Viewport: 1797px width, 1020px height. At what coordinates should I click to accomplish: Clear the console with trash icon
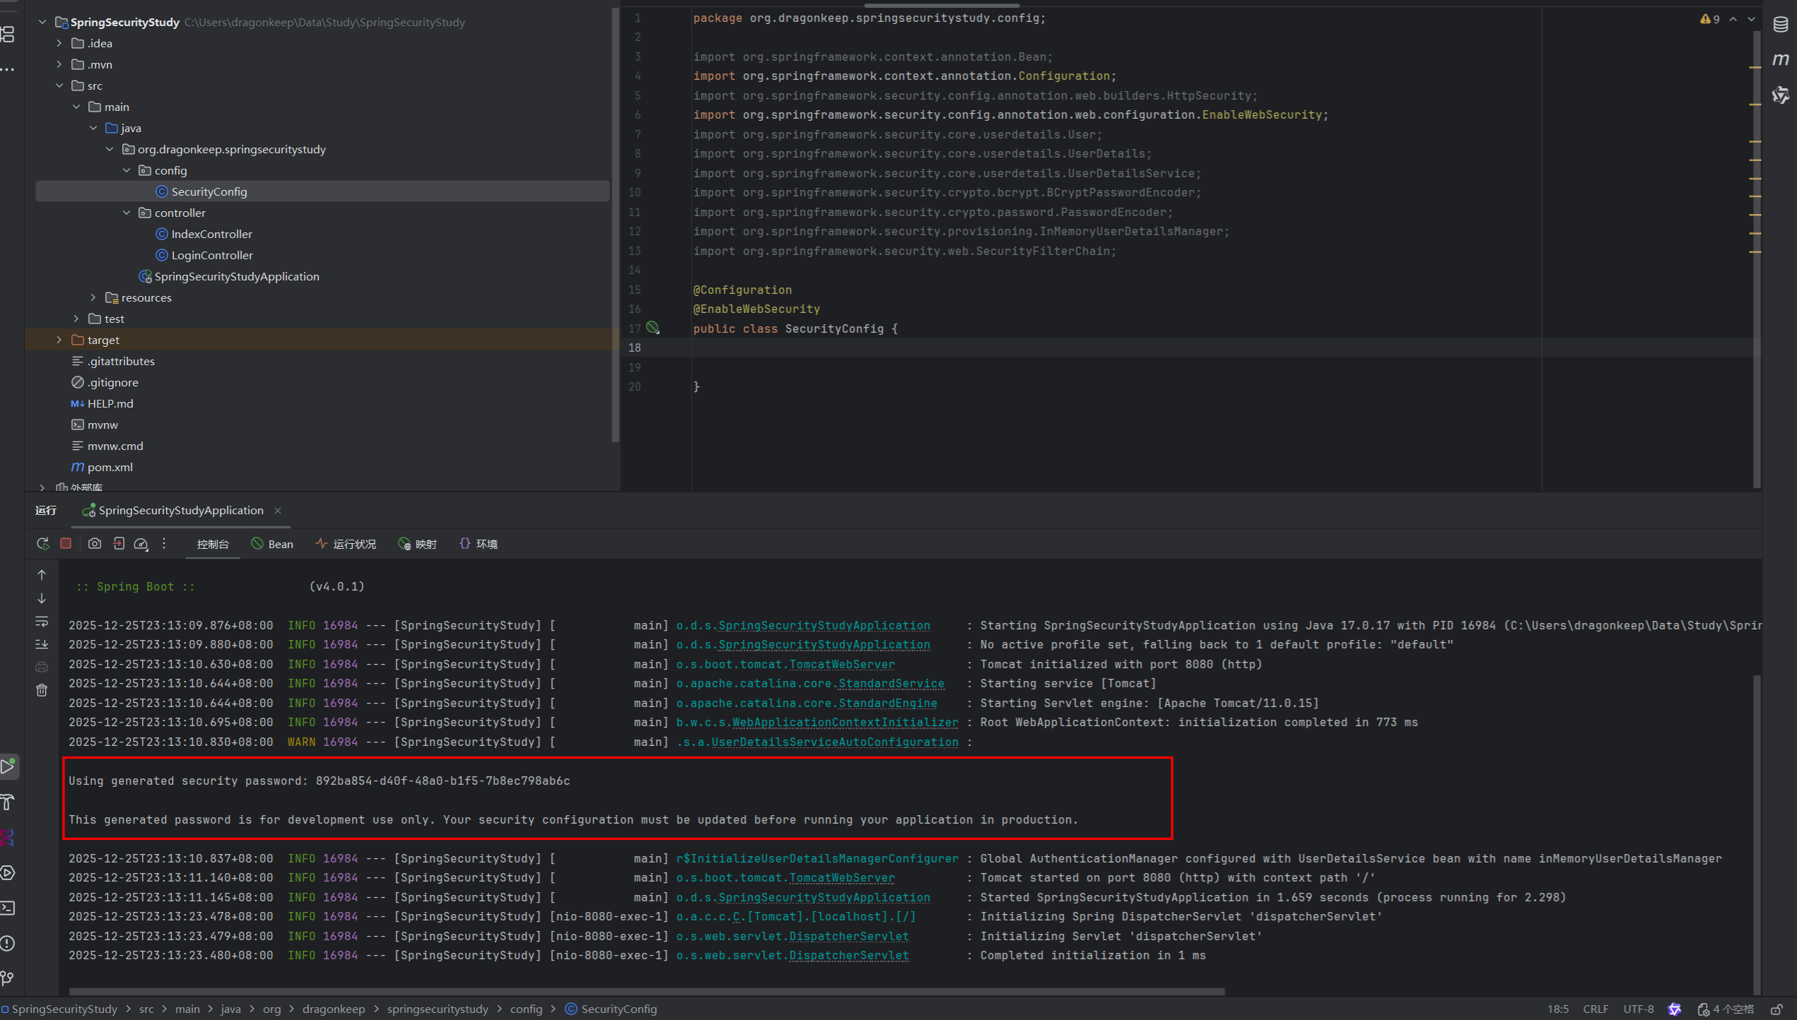[42, 690]
